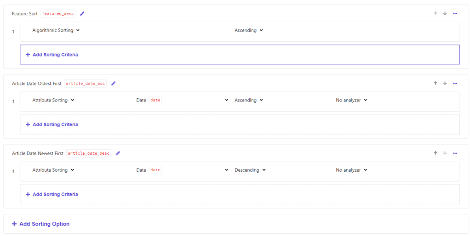
Task: Move Feature Sort option down
Action: [x=445, y=13]
